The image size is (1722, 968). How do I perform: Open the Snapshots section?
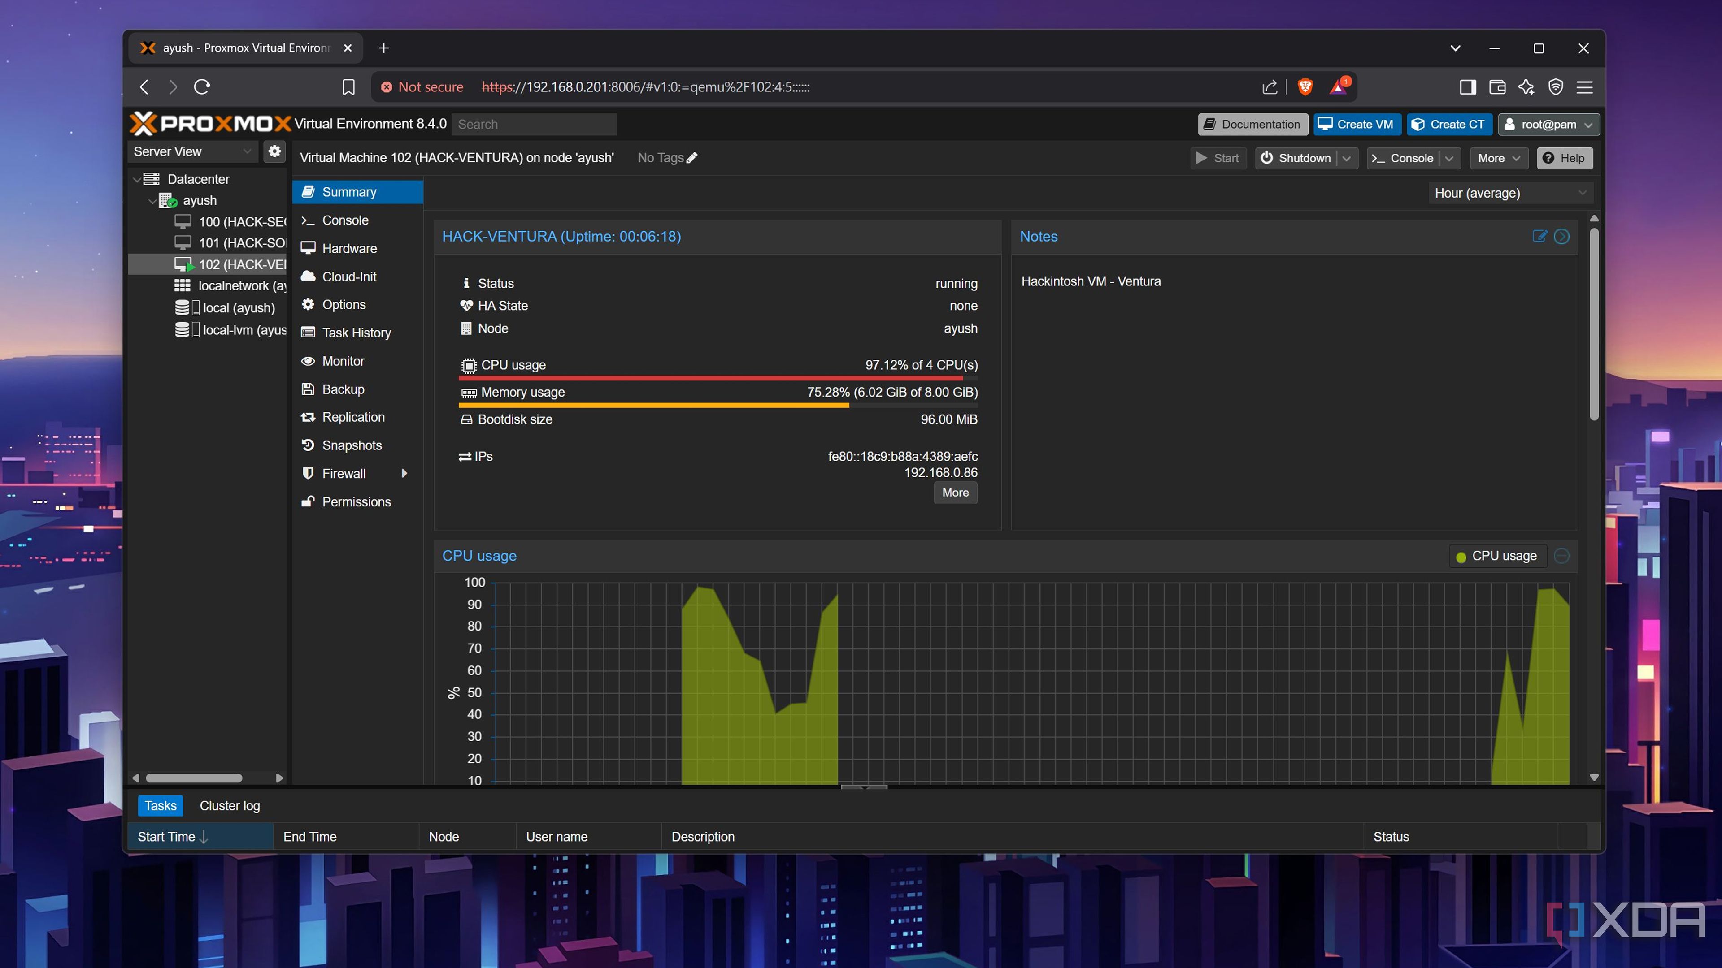click(x=358, y=445)
